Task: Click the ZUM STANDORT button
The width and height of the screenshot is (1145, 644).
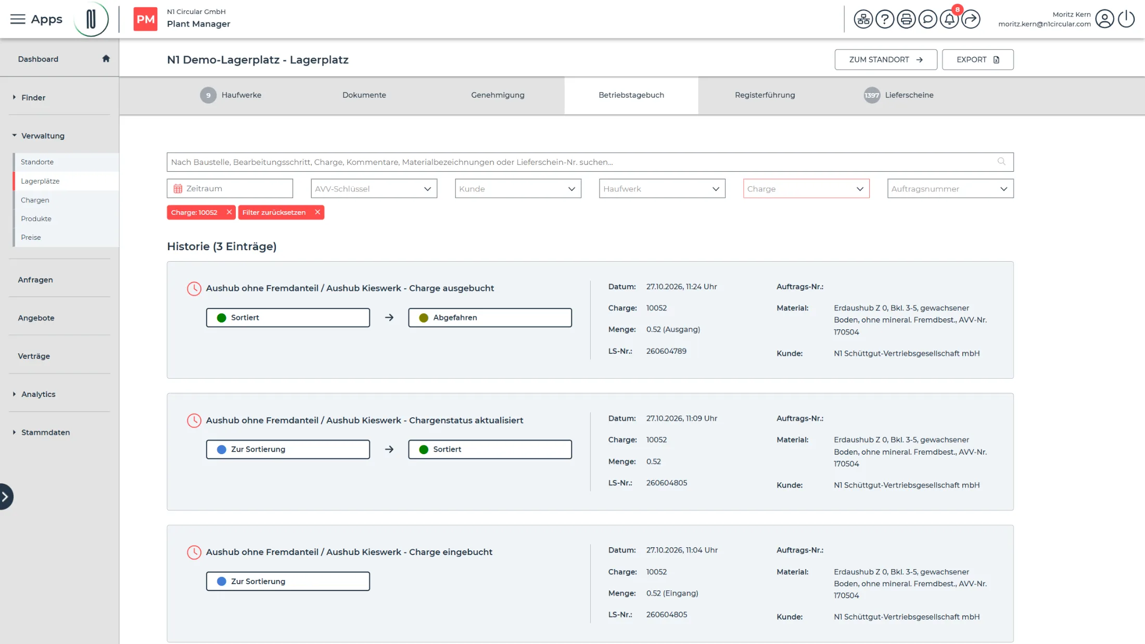Action: [x=886, y=60]
